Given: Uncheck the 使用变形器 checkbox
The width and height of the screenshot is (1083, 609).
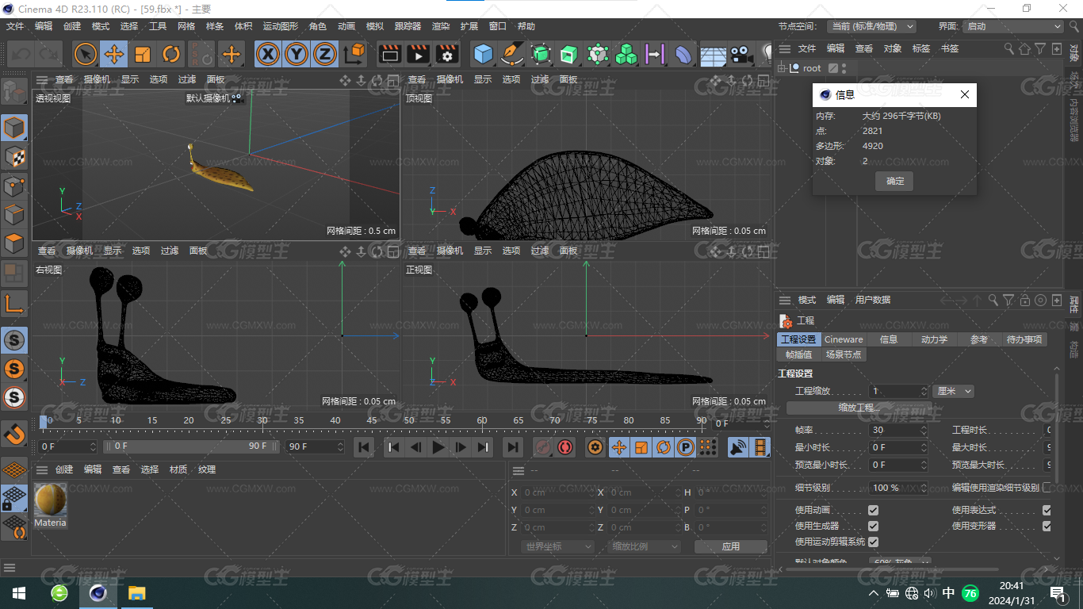Looking at the screenshot, I should [x=1047, y=526].
